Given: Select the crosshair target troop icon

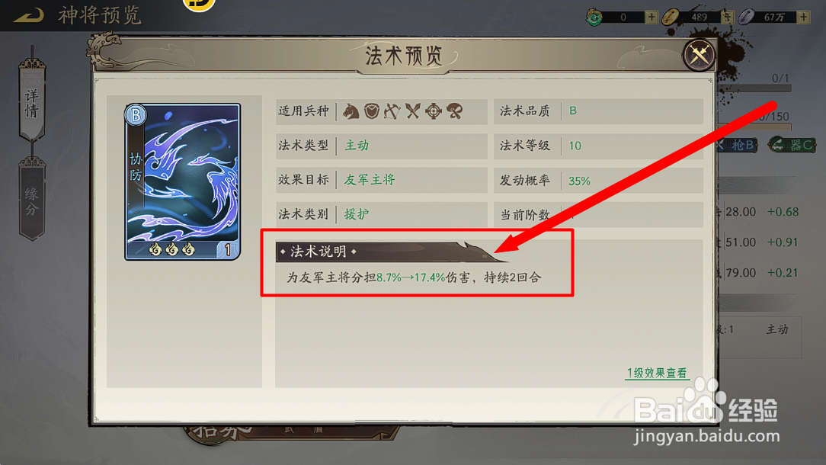Looking at the screenshot, I should (434, 111).
